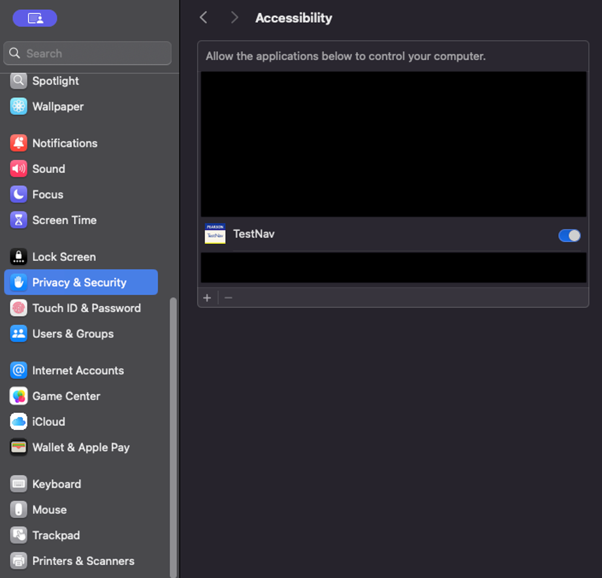Select Printers & Scanners label
Image resolution: width=602 pixels, height=578 pixels.
pos(84,561)
